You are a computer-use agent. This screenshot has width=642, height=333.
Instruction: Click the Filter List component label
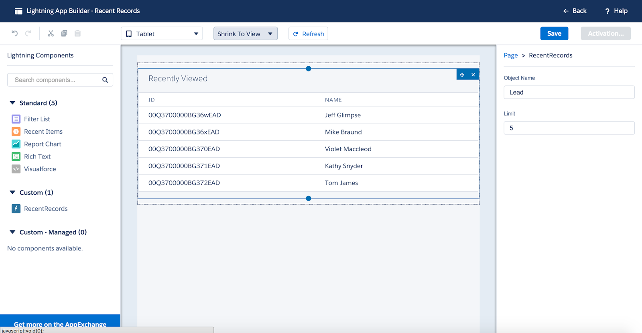click(x=37, y=119)
